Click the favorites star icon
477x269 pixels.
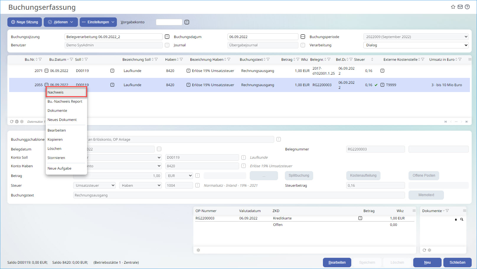(453, 7)
